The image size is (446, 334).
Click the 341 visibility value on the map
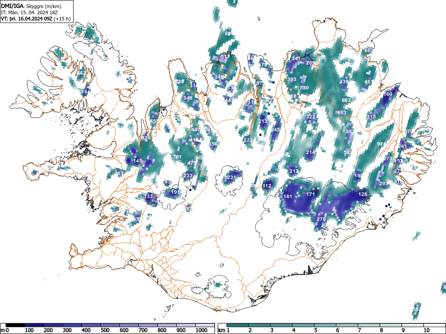point(296,58)
